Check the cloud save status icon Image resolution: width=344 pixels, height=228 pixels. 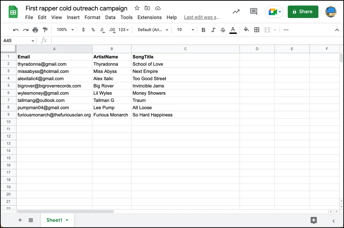coord(157,8)
